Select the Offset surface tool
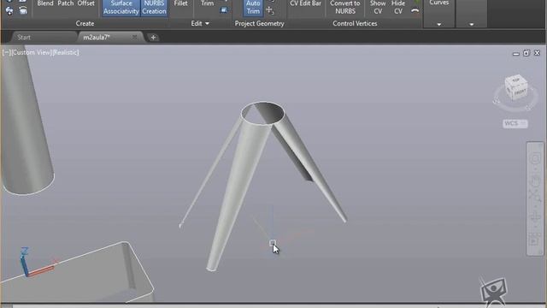547x308 pixels. coord(85,3)
